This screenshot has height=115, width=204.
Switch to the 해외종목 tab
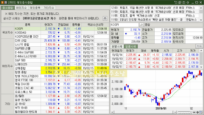pyautogui.click(x=35, y=8)
